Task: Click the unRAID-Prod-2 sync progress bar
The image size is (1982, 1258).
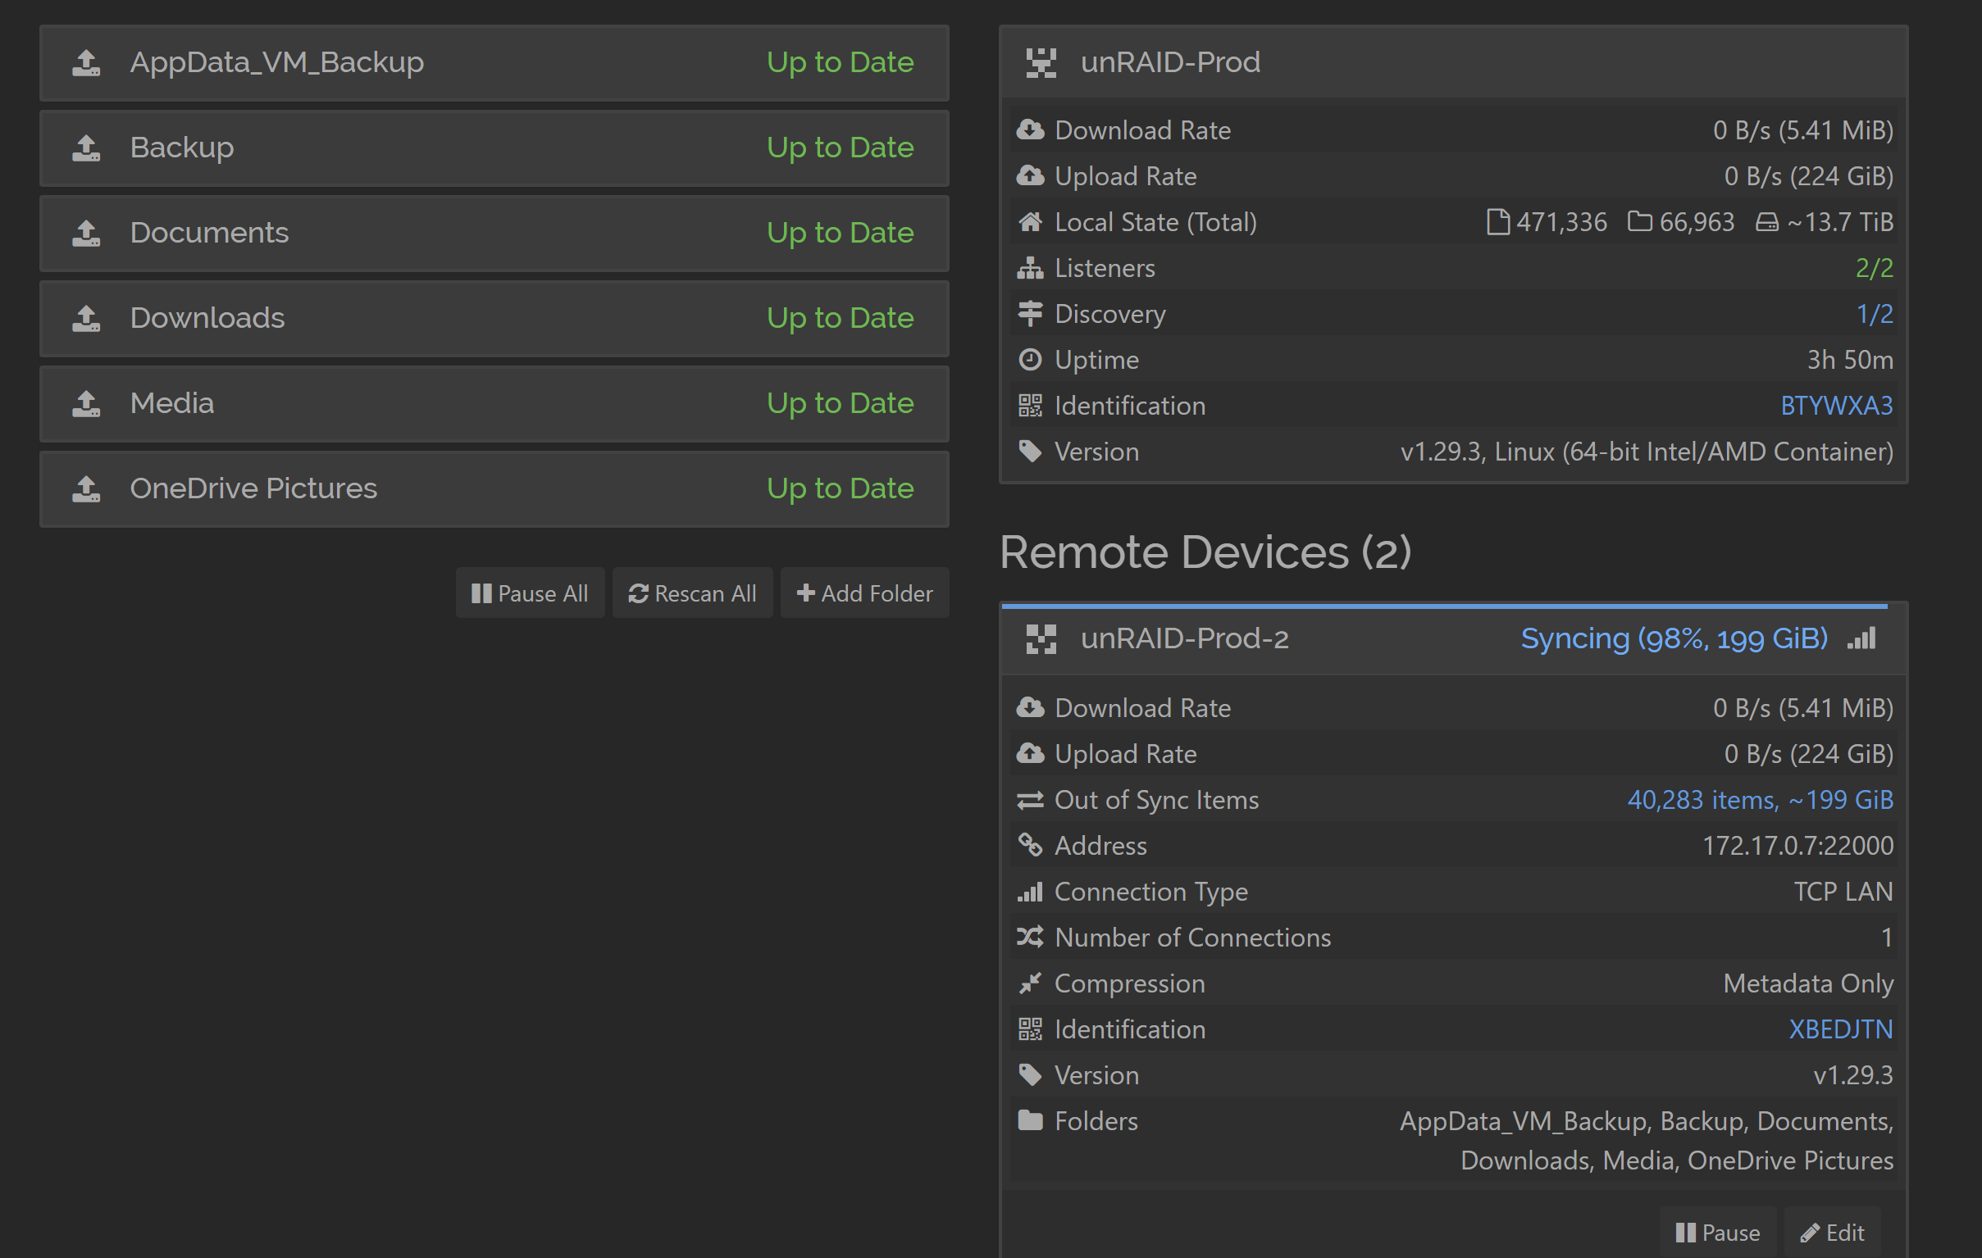Action: [1445, 606]
